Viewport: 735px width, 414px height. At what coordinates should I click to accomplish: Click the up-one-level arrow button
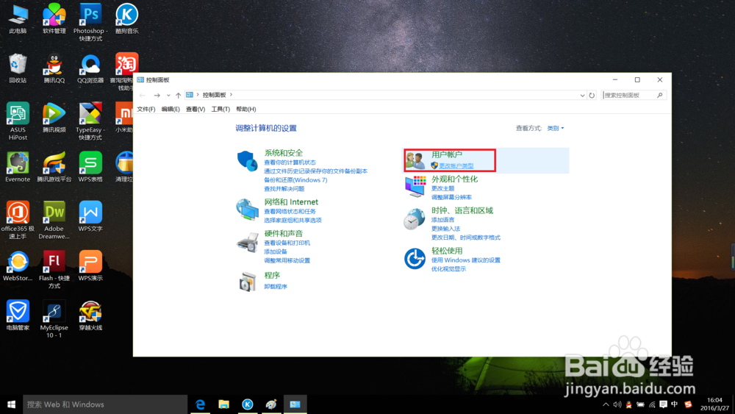point(178,95)
